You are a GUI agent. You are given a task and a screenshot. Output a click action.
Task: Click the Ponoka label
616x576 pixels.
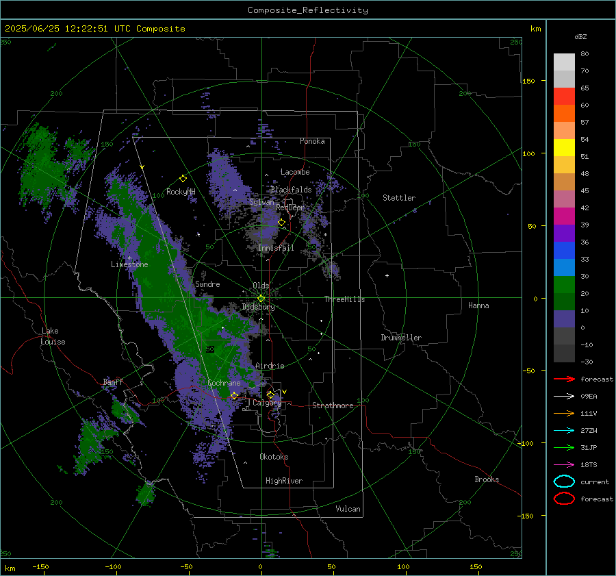click(x=312, y=142)
